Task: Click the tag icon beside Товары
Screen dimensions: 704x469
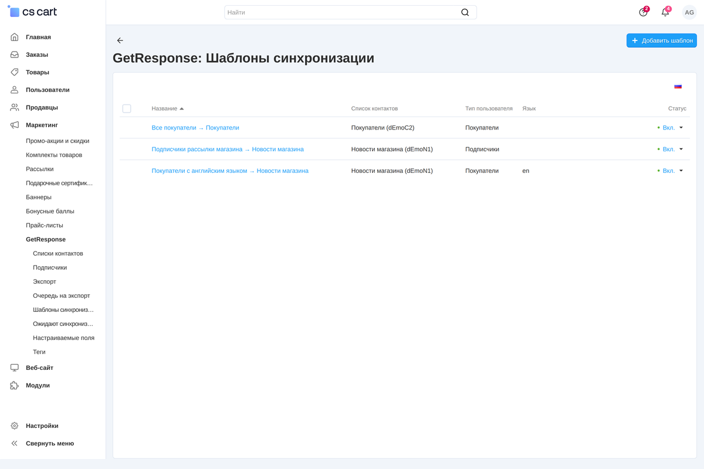Action: point(15,72)
